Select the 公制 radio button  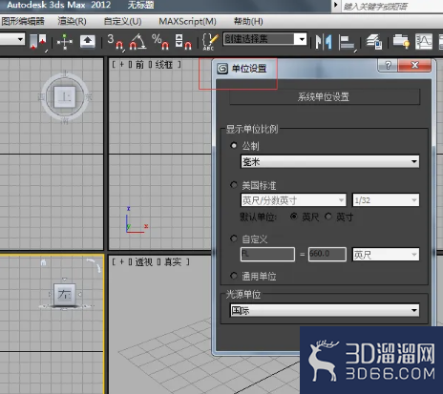pyautogui.click(x=234, y=146)
